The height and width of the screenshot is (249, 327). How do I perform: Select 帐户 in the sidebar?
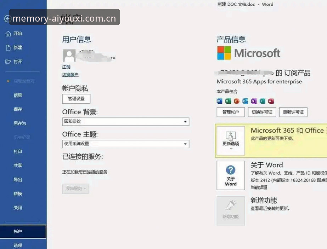[23, 232]
